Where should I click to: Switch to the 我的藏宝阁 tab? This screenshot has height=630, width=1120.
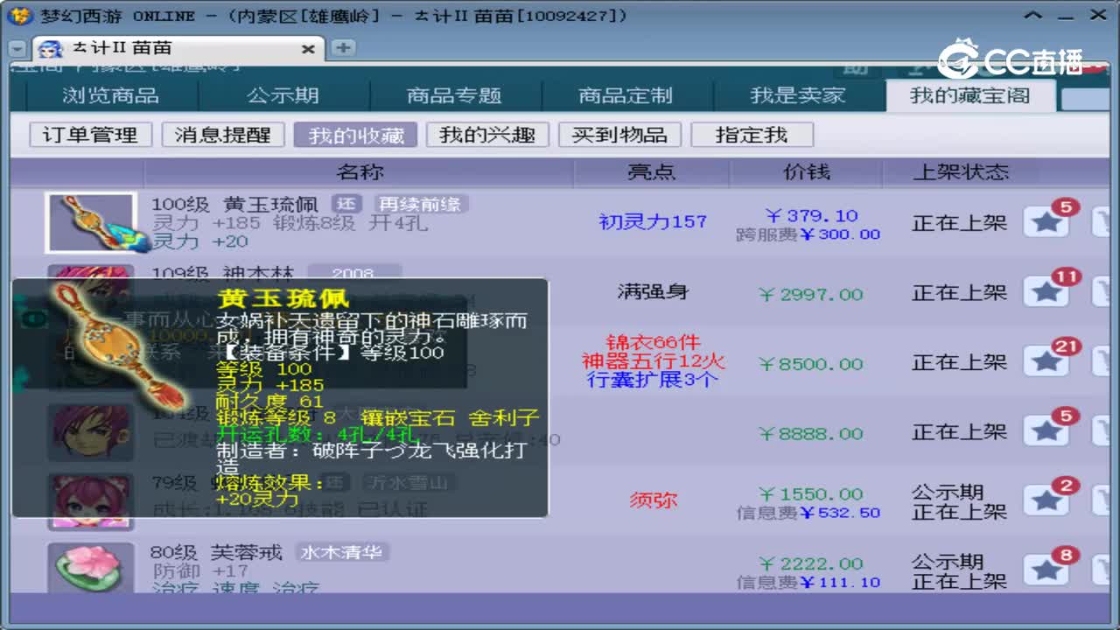[969, 96]
